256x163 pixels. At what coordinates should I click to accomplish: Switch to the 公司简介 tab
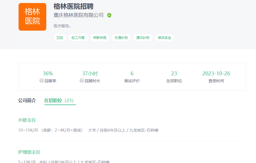pyautogui.click(x=27, y=100)
